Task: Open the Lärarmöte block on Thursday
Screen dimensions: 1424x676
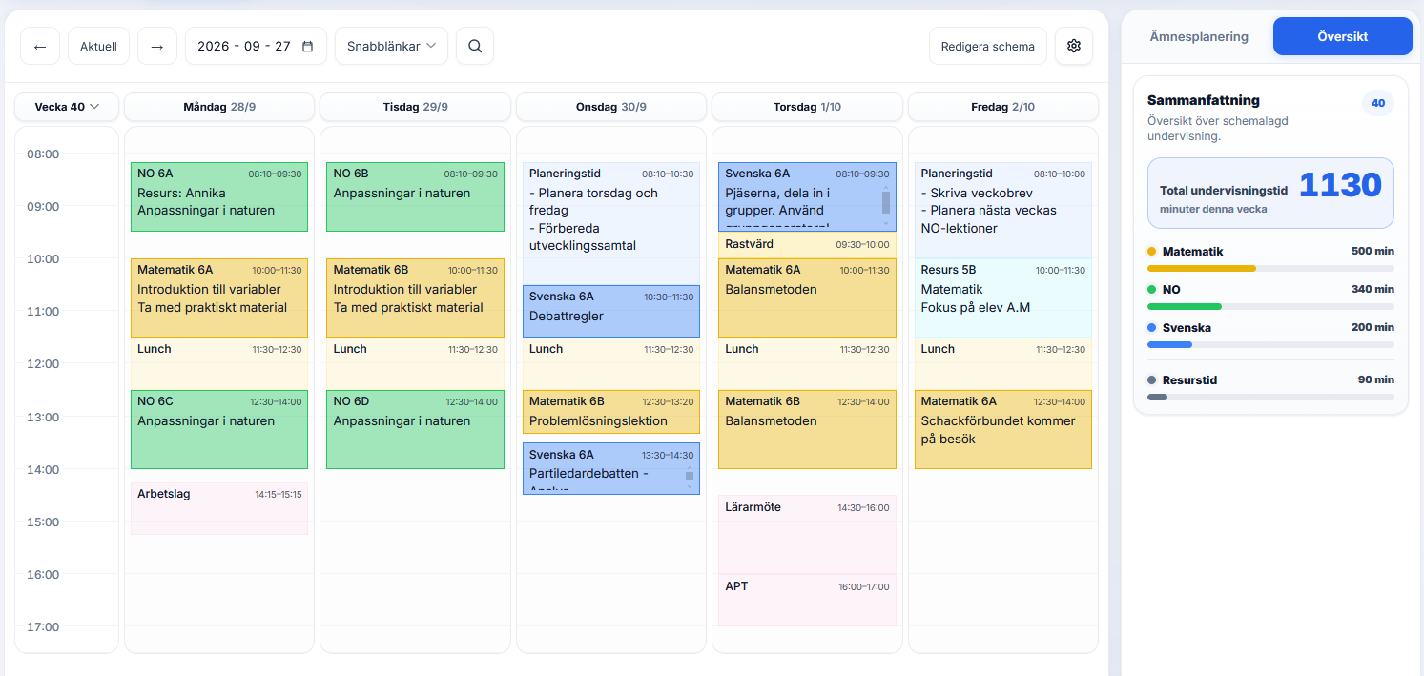Action: point(807,534)
